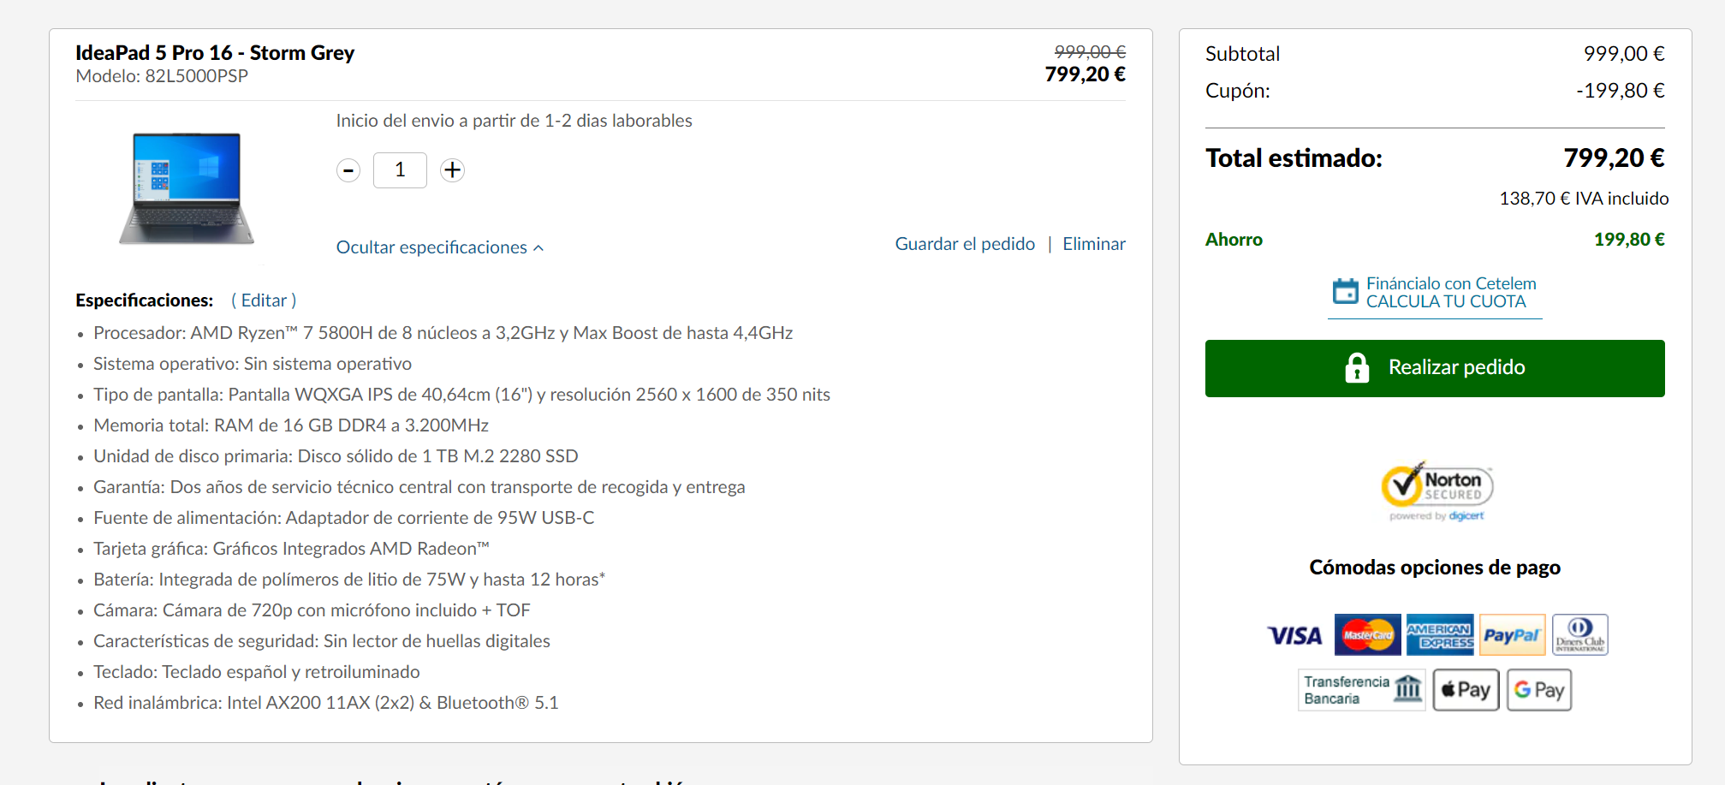This screenshot has width=1725, height=785.
Task: Click the Cetelem calendar icon
Action: point(1345,292)
